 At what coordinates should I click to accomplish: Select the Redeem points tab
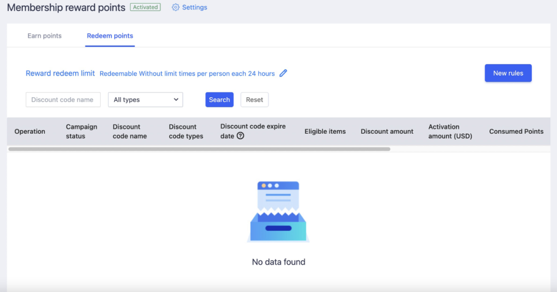coord(110,36)
